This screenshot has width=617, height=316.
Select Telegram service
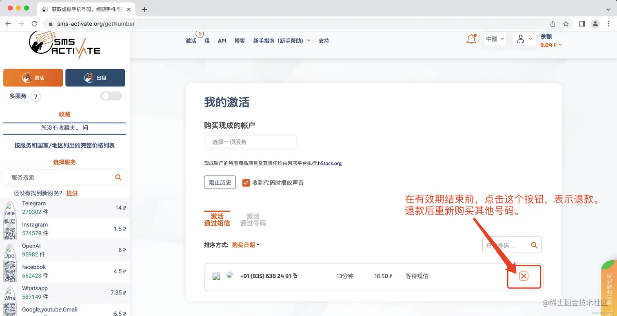pos(65,208)
